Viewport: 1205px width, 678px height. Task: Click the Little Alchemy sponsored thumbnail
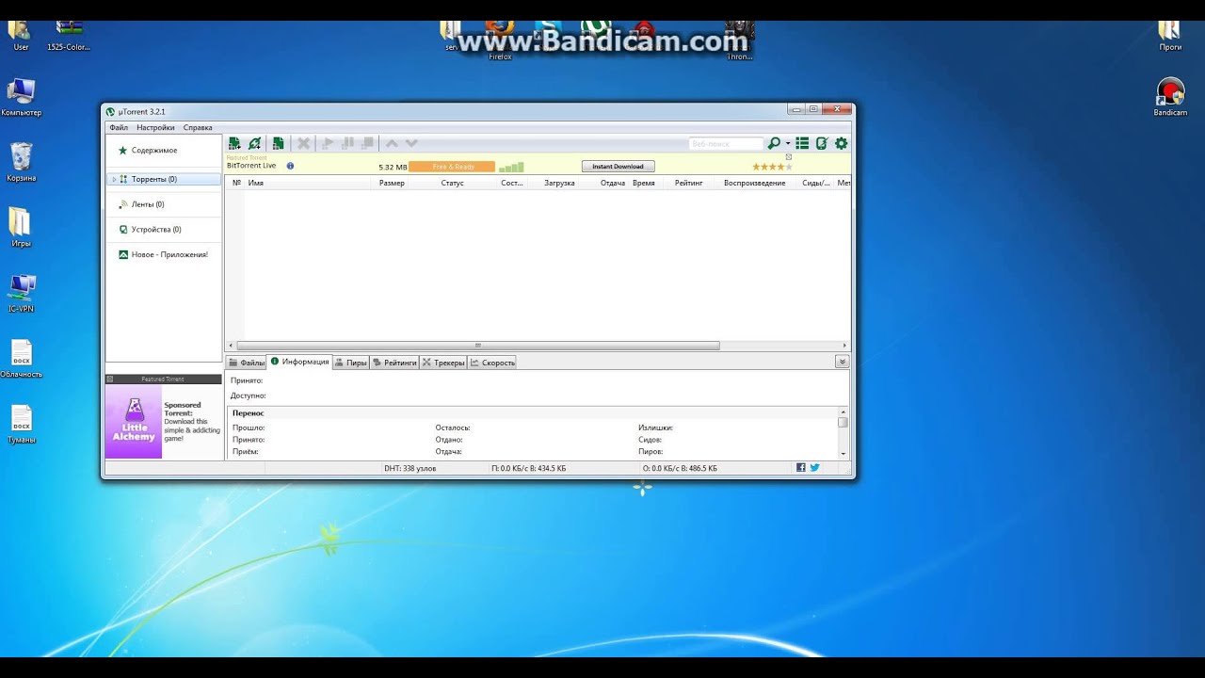click(x=134, y=422)
